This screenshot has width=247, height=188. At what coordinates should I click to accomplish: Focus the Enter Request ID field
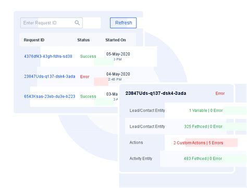pyautogui.click(x=52, y=23)
